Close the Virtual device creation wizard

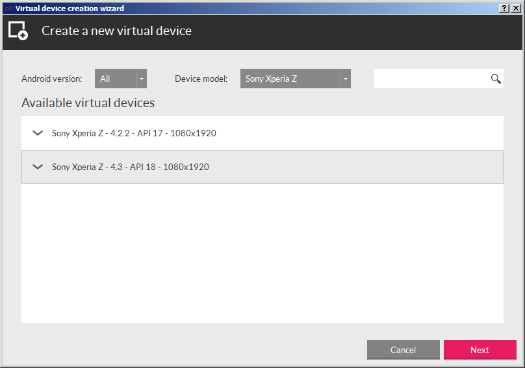516,8
